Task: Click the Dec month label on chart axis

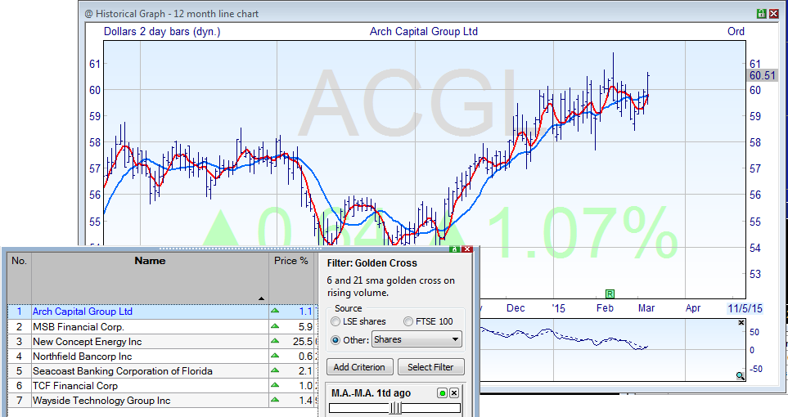Action: click(516, 308)
